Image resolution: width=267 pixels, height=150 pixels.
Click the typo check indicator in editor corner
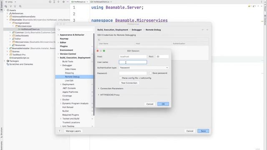254,6
